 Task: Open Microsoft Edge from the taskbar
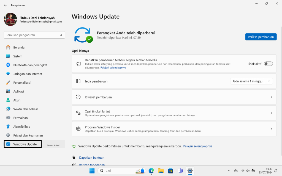click(x=151, y=171)
